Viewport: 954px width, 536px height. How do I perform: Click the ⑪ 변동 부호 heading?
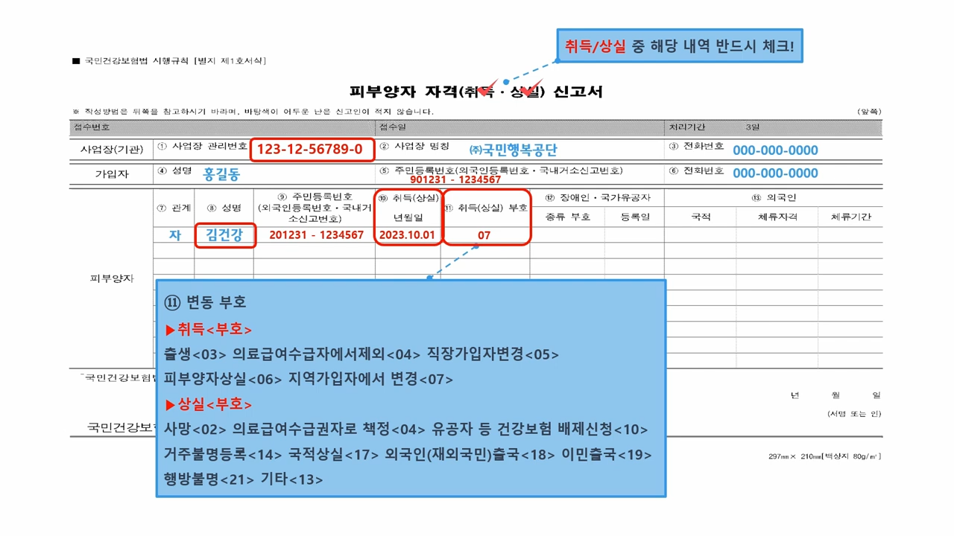pyautogui.click(x=205, y=302)
